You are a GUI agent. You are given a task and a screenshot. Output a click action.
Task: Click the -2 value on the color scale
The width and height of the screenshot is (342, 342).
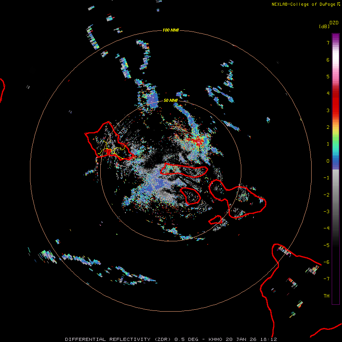[x=326, y=195]
